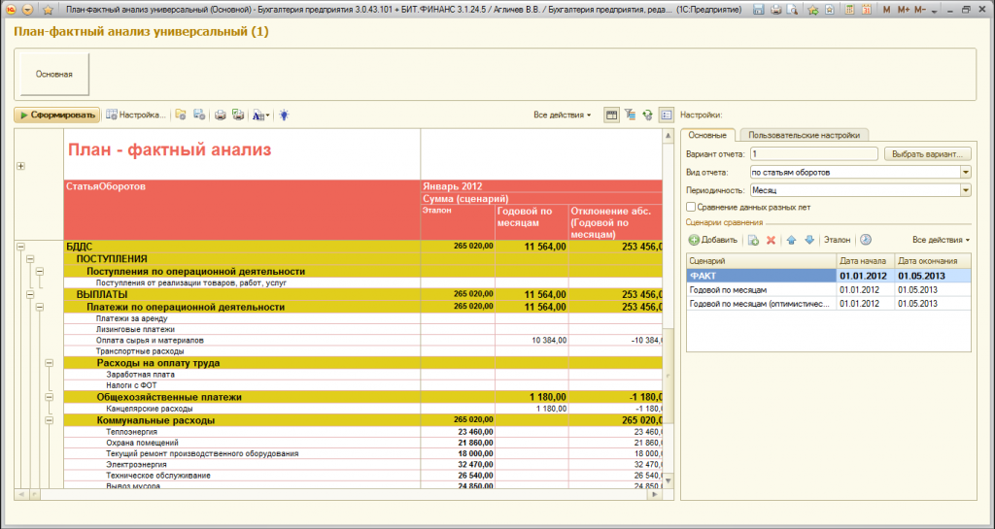The height and width of the screenshot is (529, 995).
Task: Enable Сравнение данных разных лет checkbox
Action: coord(691,207)
